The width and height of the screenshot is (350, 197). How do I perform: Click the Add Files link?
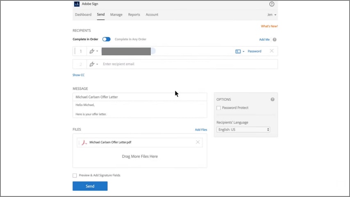point(201,130)
